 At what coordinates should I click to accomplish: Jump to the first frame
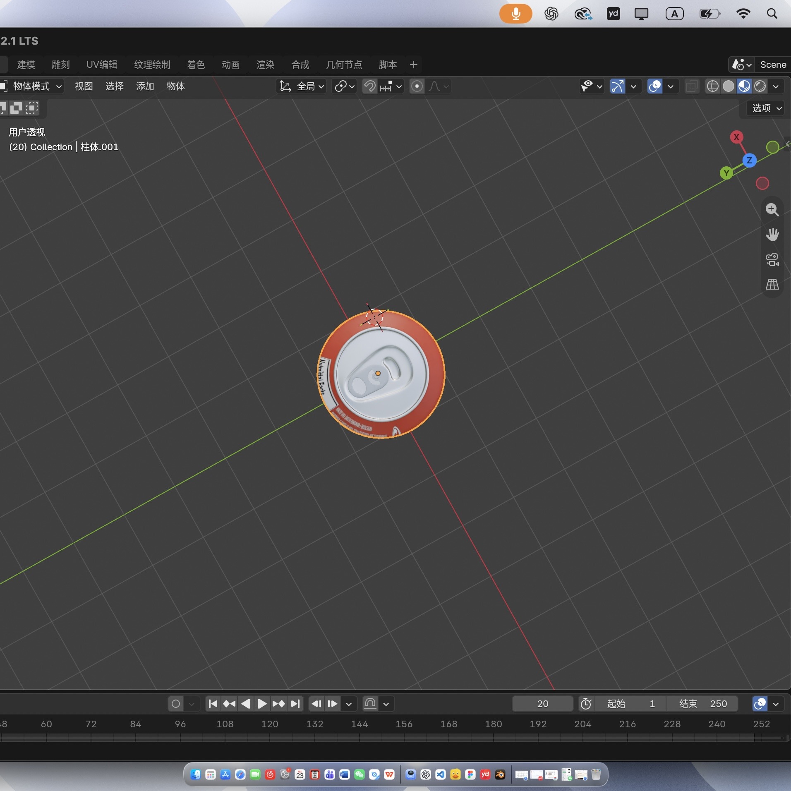coord(213,704)
